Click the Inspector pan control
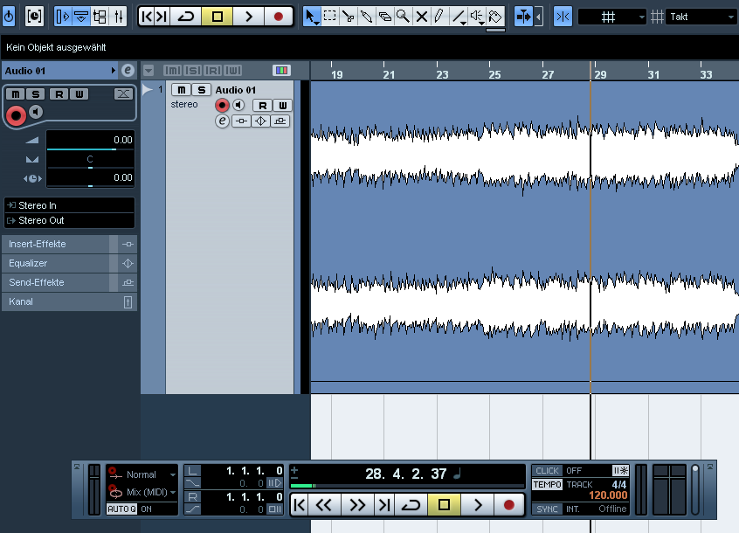This screenshot has height=533, width=739. [x=90, y=159]
